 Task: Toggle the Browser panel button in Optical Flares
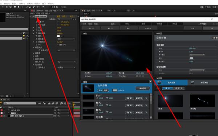pos(175,24)
